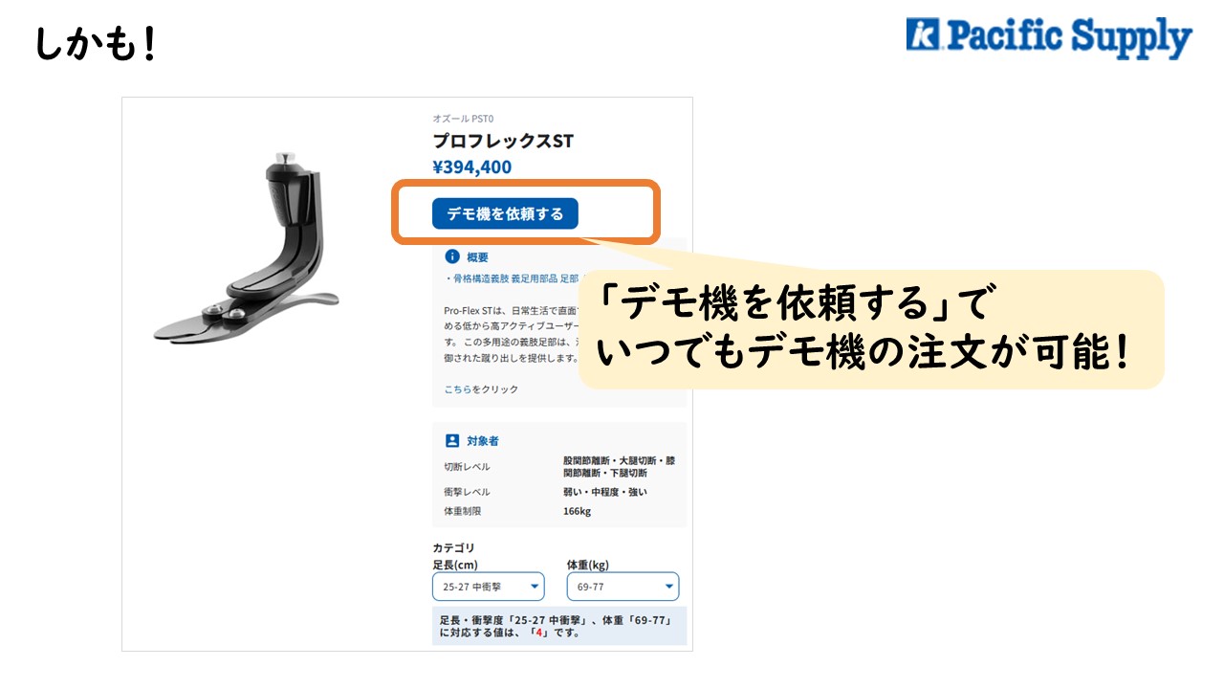Select the 対象者 section heading
This screenshot has height=689, width=1224.
tap(483, 441)
